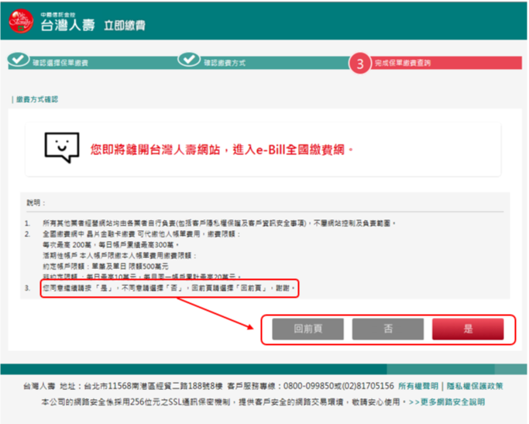Click the 說明 label

[x=36, y=202]
